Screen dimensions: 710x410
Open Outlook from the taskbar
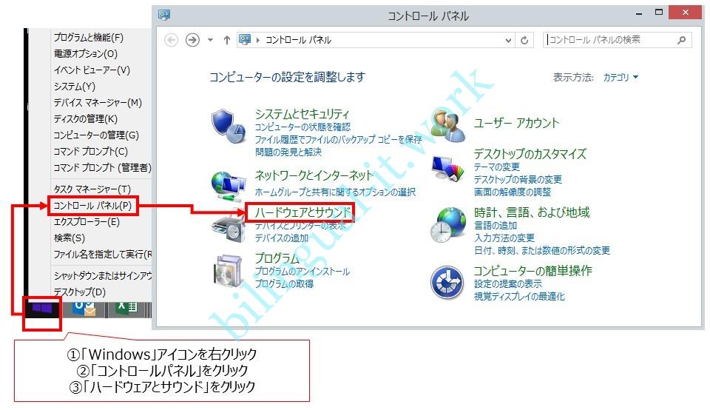84,309
